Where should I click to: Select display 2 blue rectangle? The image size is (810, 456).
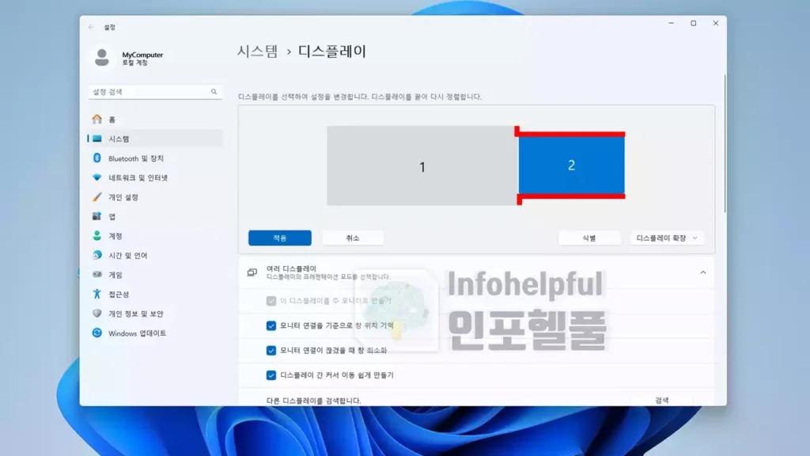tap(571, 165)
